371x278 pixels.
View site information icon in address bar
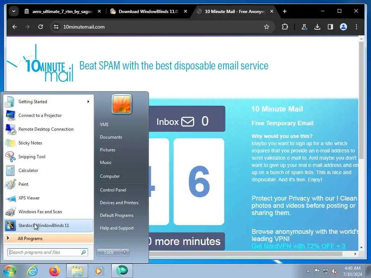pyautogui.click(x=56, y=27)
